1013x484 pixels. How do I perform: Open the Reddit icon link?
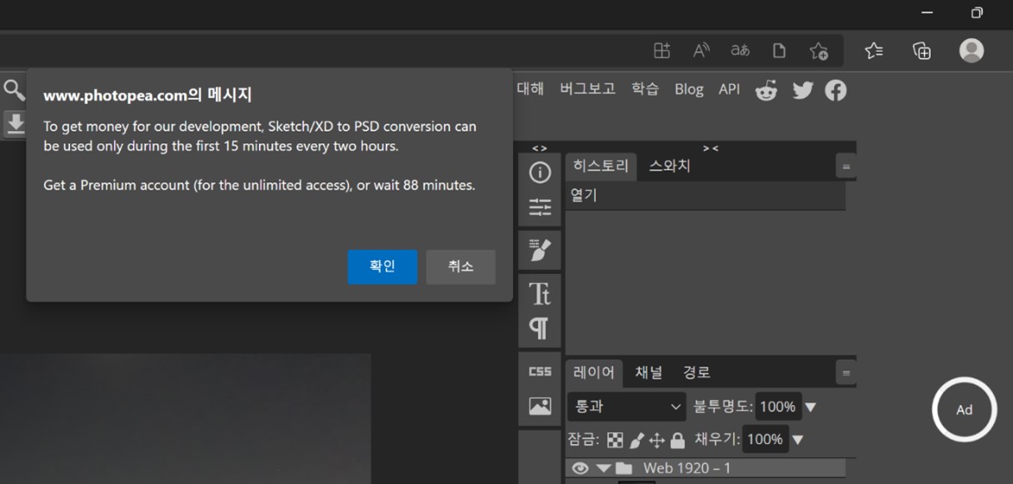point(766,90)
